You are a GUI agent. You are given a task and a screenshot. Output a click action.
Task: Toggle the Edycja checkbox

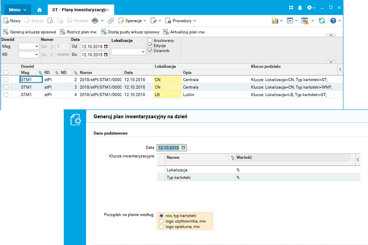150,45
